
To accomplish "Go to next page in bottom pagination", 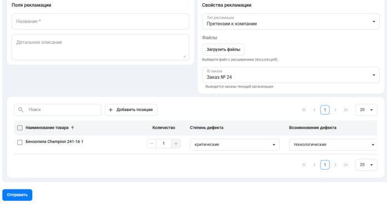I will tap(335, 165).
